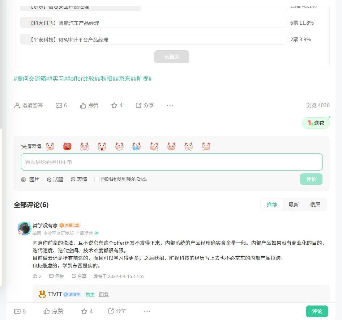Image resolution: width=342 pixels, height=320 pixels.
Task: Open TTvTT user profile
Action: coord(55,294)
